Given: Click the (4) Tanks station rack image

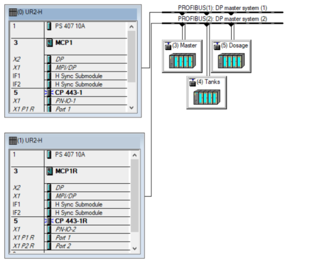Looking at the screenshot, I should tap(203, 96).
